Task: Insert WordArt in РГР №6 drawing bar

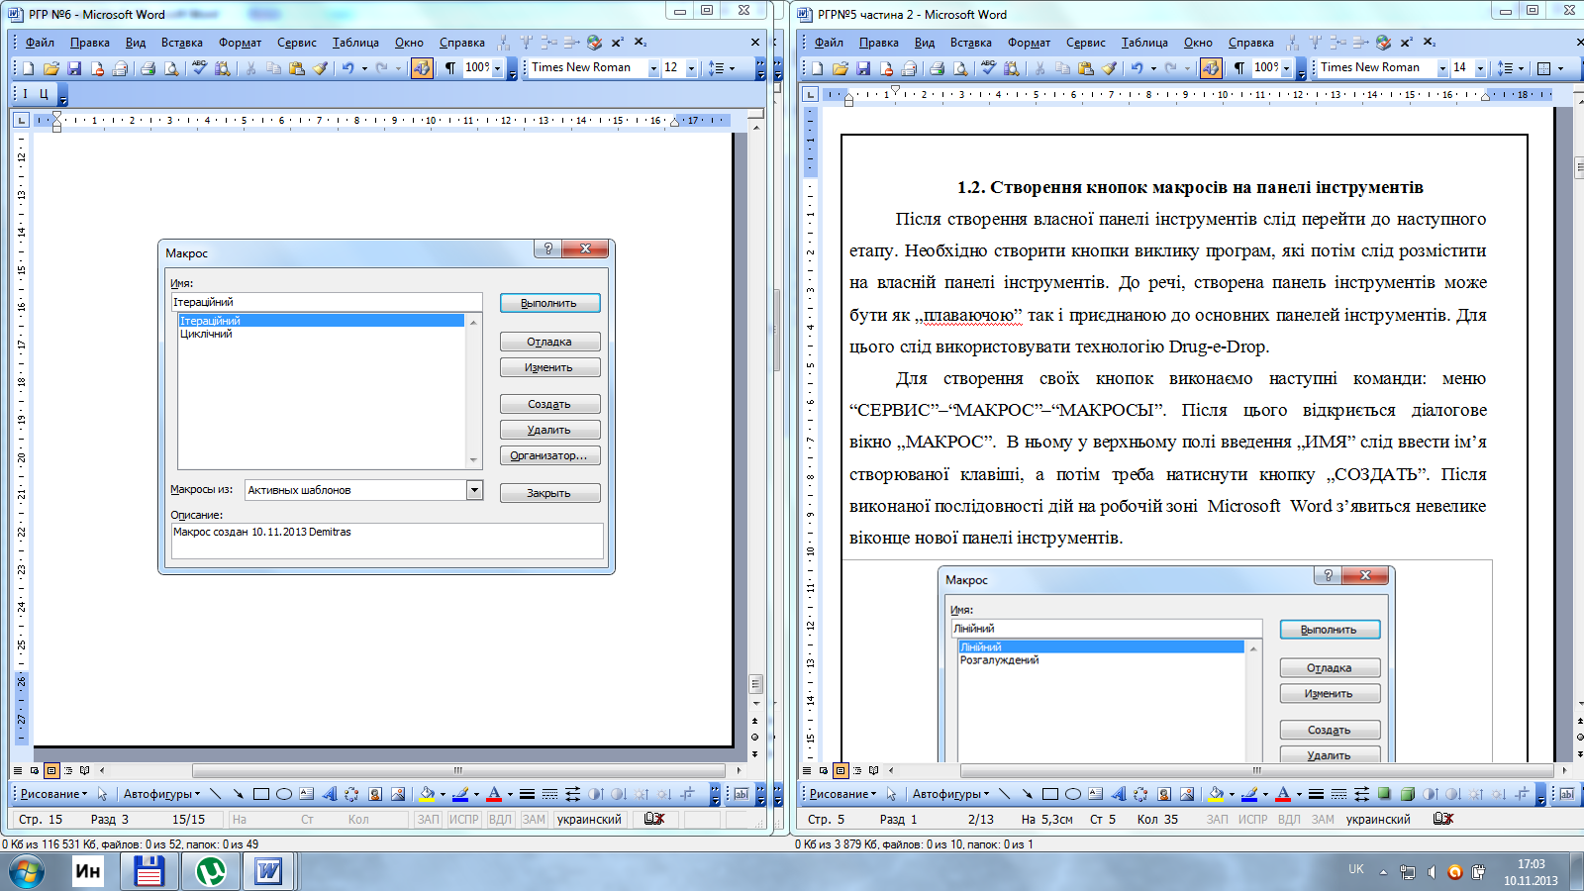Action: pos(330,794)
